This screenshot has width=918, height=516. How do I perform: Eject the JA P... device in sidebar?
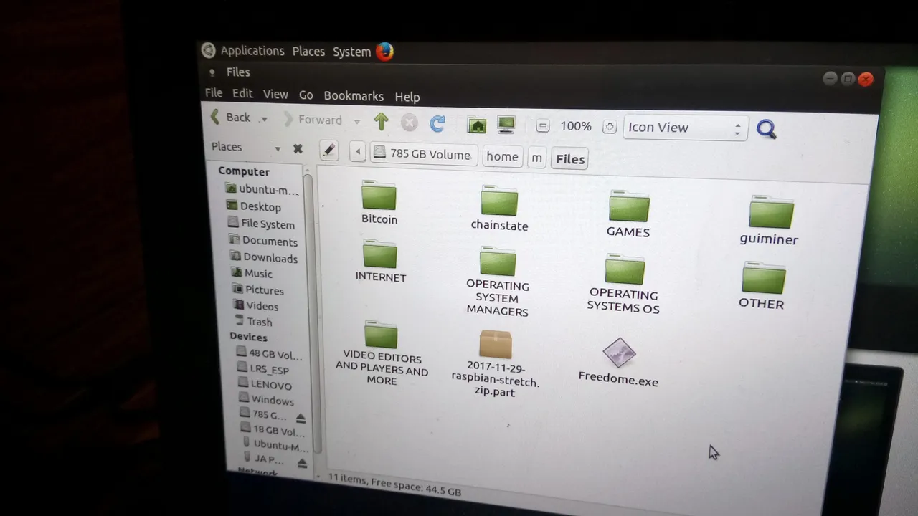pyautogui.click(x=302, y=463)
